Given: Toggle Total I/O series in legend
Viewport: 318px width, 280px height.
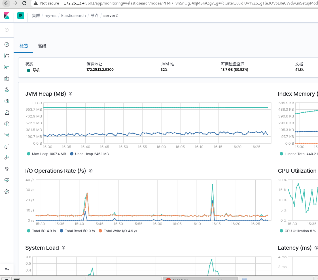Looking at the screenshot, I should click(41, 231).
